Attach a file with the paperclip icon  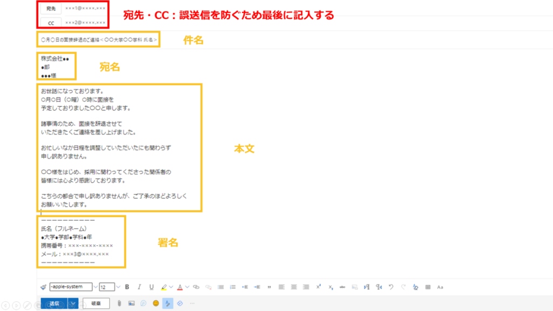119,303
